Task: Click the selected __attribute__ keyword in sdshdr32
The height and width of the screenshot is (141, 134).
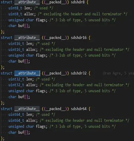Action: click(27, 73)
